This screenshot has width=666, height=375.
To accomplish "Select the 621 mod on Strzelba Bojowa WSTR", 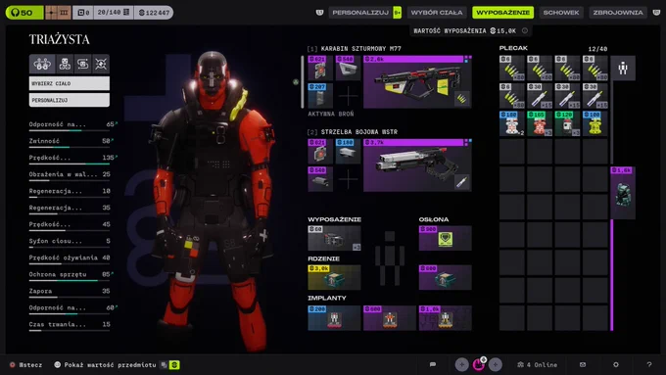I will click(320, 151).
